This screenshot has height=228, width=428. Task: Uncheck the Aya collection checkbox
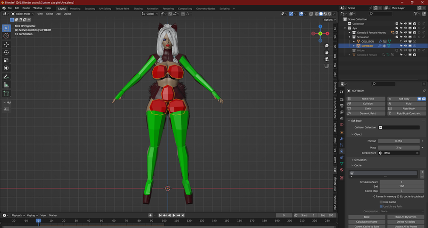[397, 28]
